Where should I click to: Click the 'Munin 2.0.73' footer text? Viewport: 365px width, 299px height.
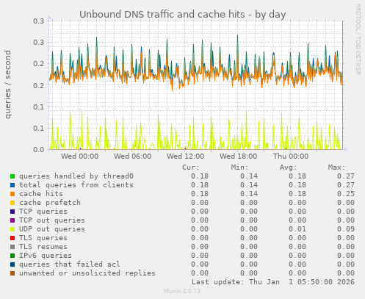coord(182,292)
